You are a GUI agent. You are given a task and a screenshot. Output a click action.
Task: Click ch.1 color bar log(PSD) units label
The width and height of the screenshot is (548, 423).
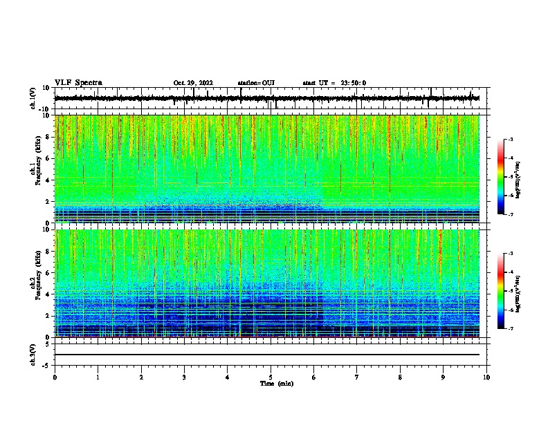click(518, 180)
